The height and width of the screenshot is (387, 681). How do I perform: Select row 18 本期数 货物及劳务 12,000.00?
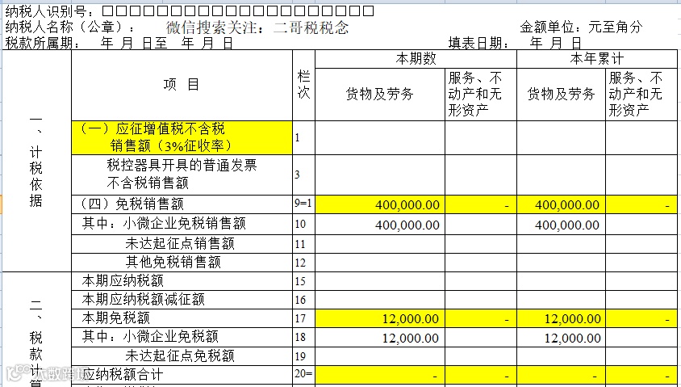coord(380,338)
